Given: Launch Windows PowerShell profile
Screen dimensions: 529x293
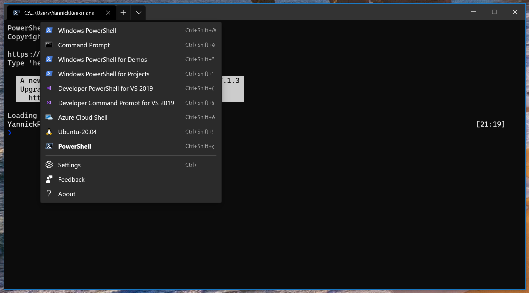Looking at the screenshot, I should click(x=131, y=30).
